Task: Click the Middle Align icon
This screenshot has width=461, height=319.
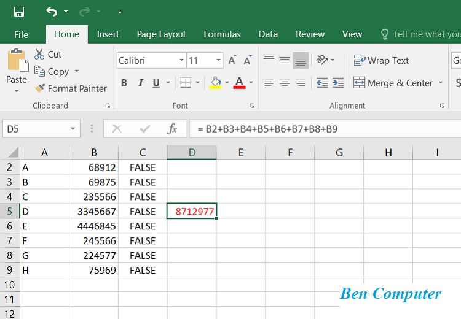Action: (285, 60)
